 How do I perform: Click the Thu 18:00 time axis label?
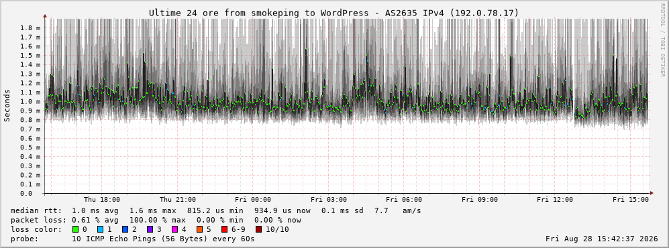pyautogui.click(x=102, y=200)
